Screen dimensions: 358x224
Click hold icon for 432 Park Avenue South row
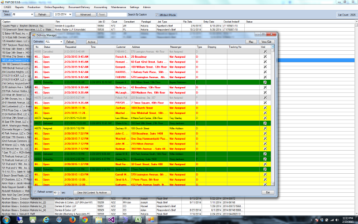[265, 184]
